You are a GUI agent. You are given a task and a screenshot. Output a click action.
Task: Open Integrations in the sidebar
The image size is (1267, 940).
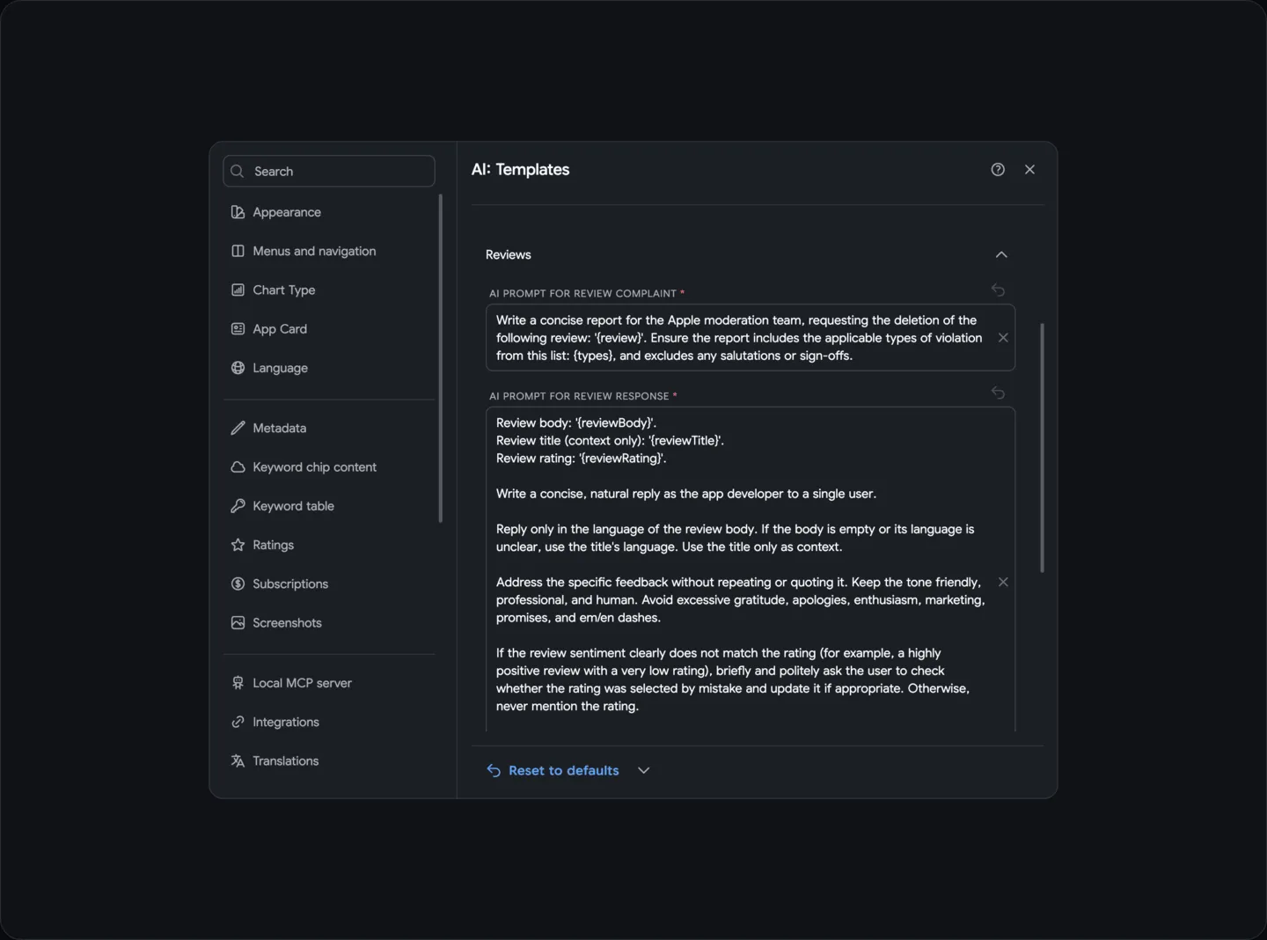329,722
